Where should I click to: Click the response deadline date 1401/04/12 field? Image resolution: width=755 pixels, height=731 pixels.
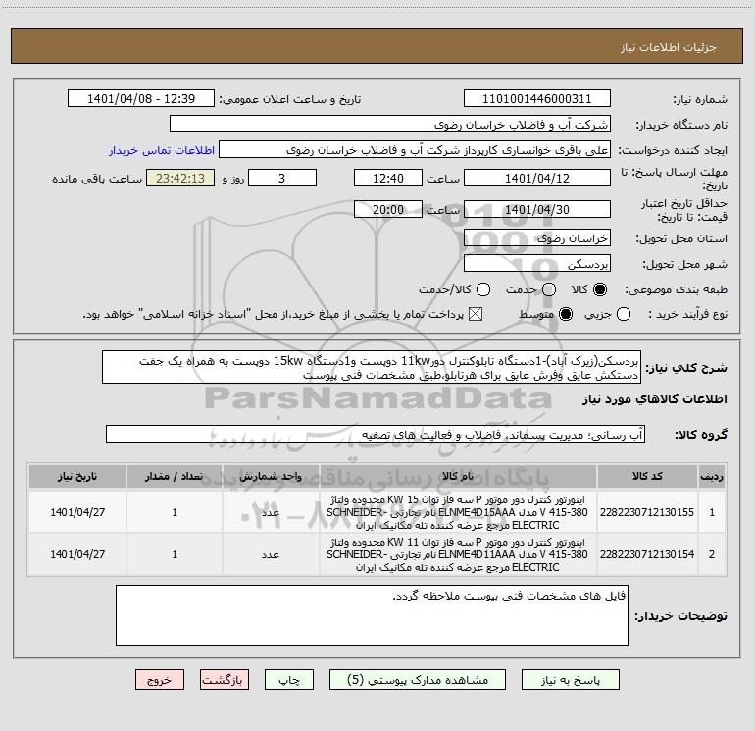tap(537, 178)
